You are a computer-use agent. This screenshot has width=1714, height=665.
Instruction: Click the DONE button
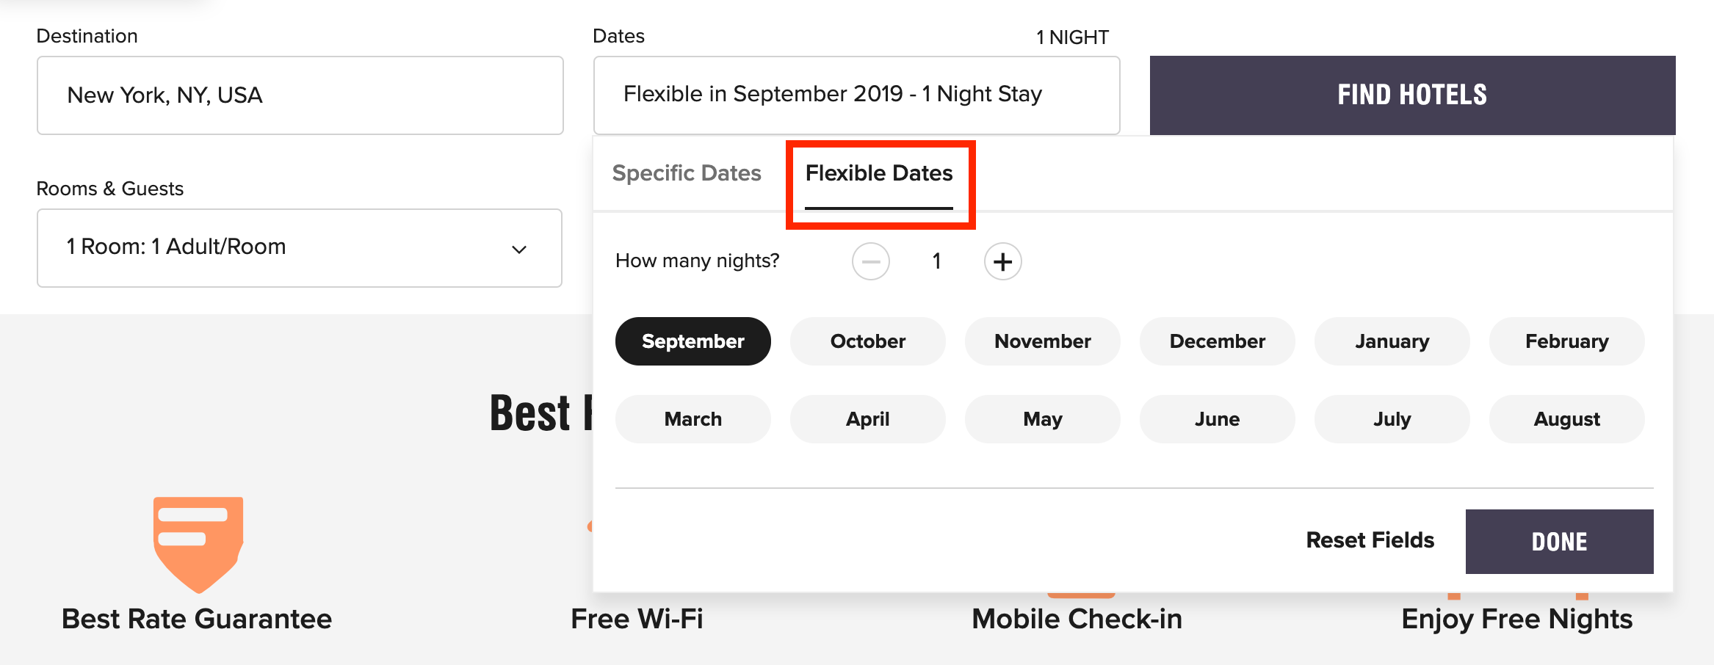coord(1559,542)
